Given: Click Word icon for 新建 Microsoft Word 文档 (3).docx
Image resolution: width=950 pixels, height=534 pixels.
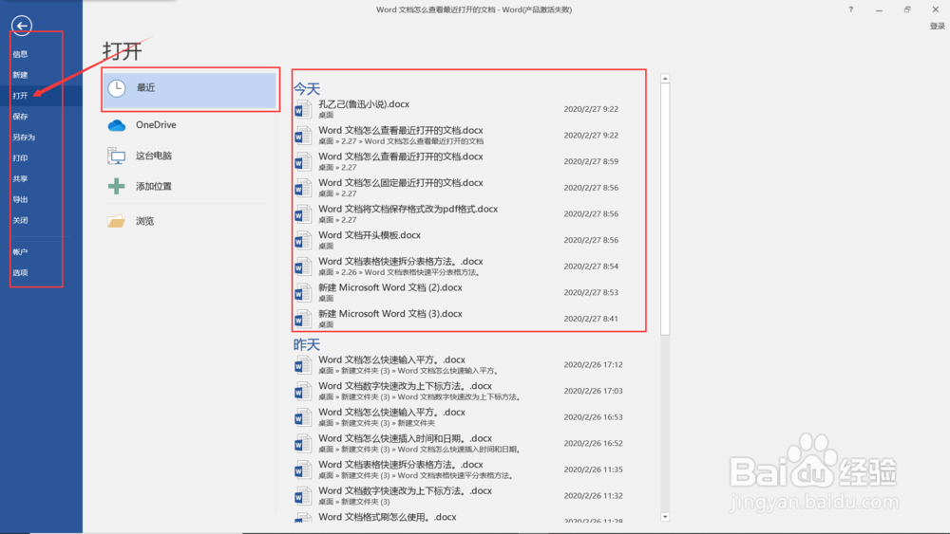Looking at the screenshot, I should (x=302, y=319).
